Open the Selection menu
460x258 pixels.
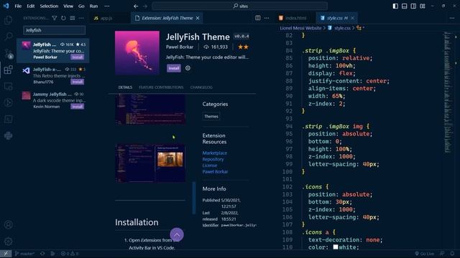click(x=49, y=6)
